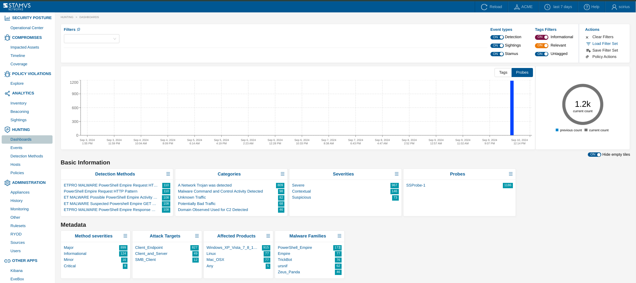Switch chart to Tags view
Viewport: 636px width, 283px height.
(x=503, y=72)
